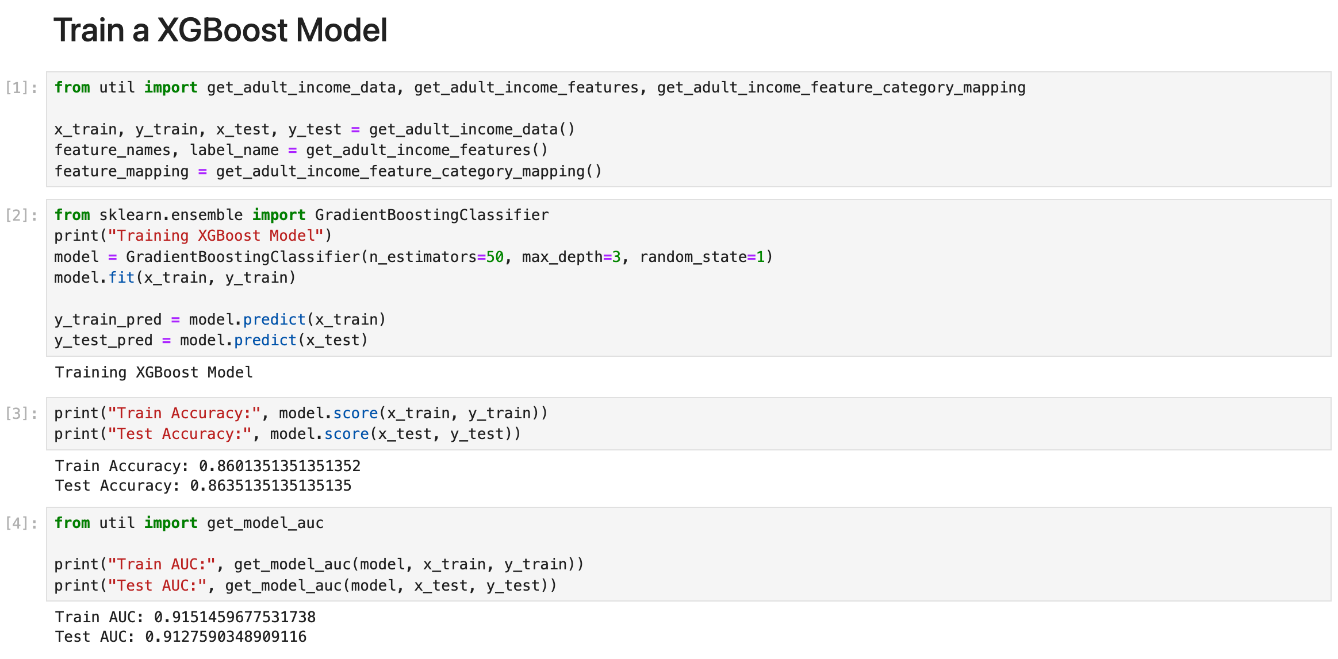Viewport: 1338px width, 659px height.
Task: Click the "from util import get_model_auc" line
Action: pos(189,523)
